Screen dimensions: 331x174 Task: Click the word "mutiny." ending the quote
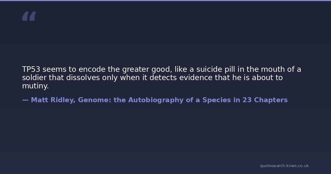(x=35, y=86)
